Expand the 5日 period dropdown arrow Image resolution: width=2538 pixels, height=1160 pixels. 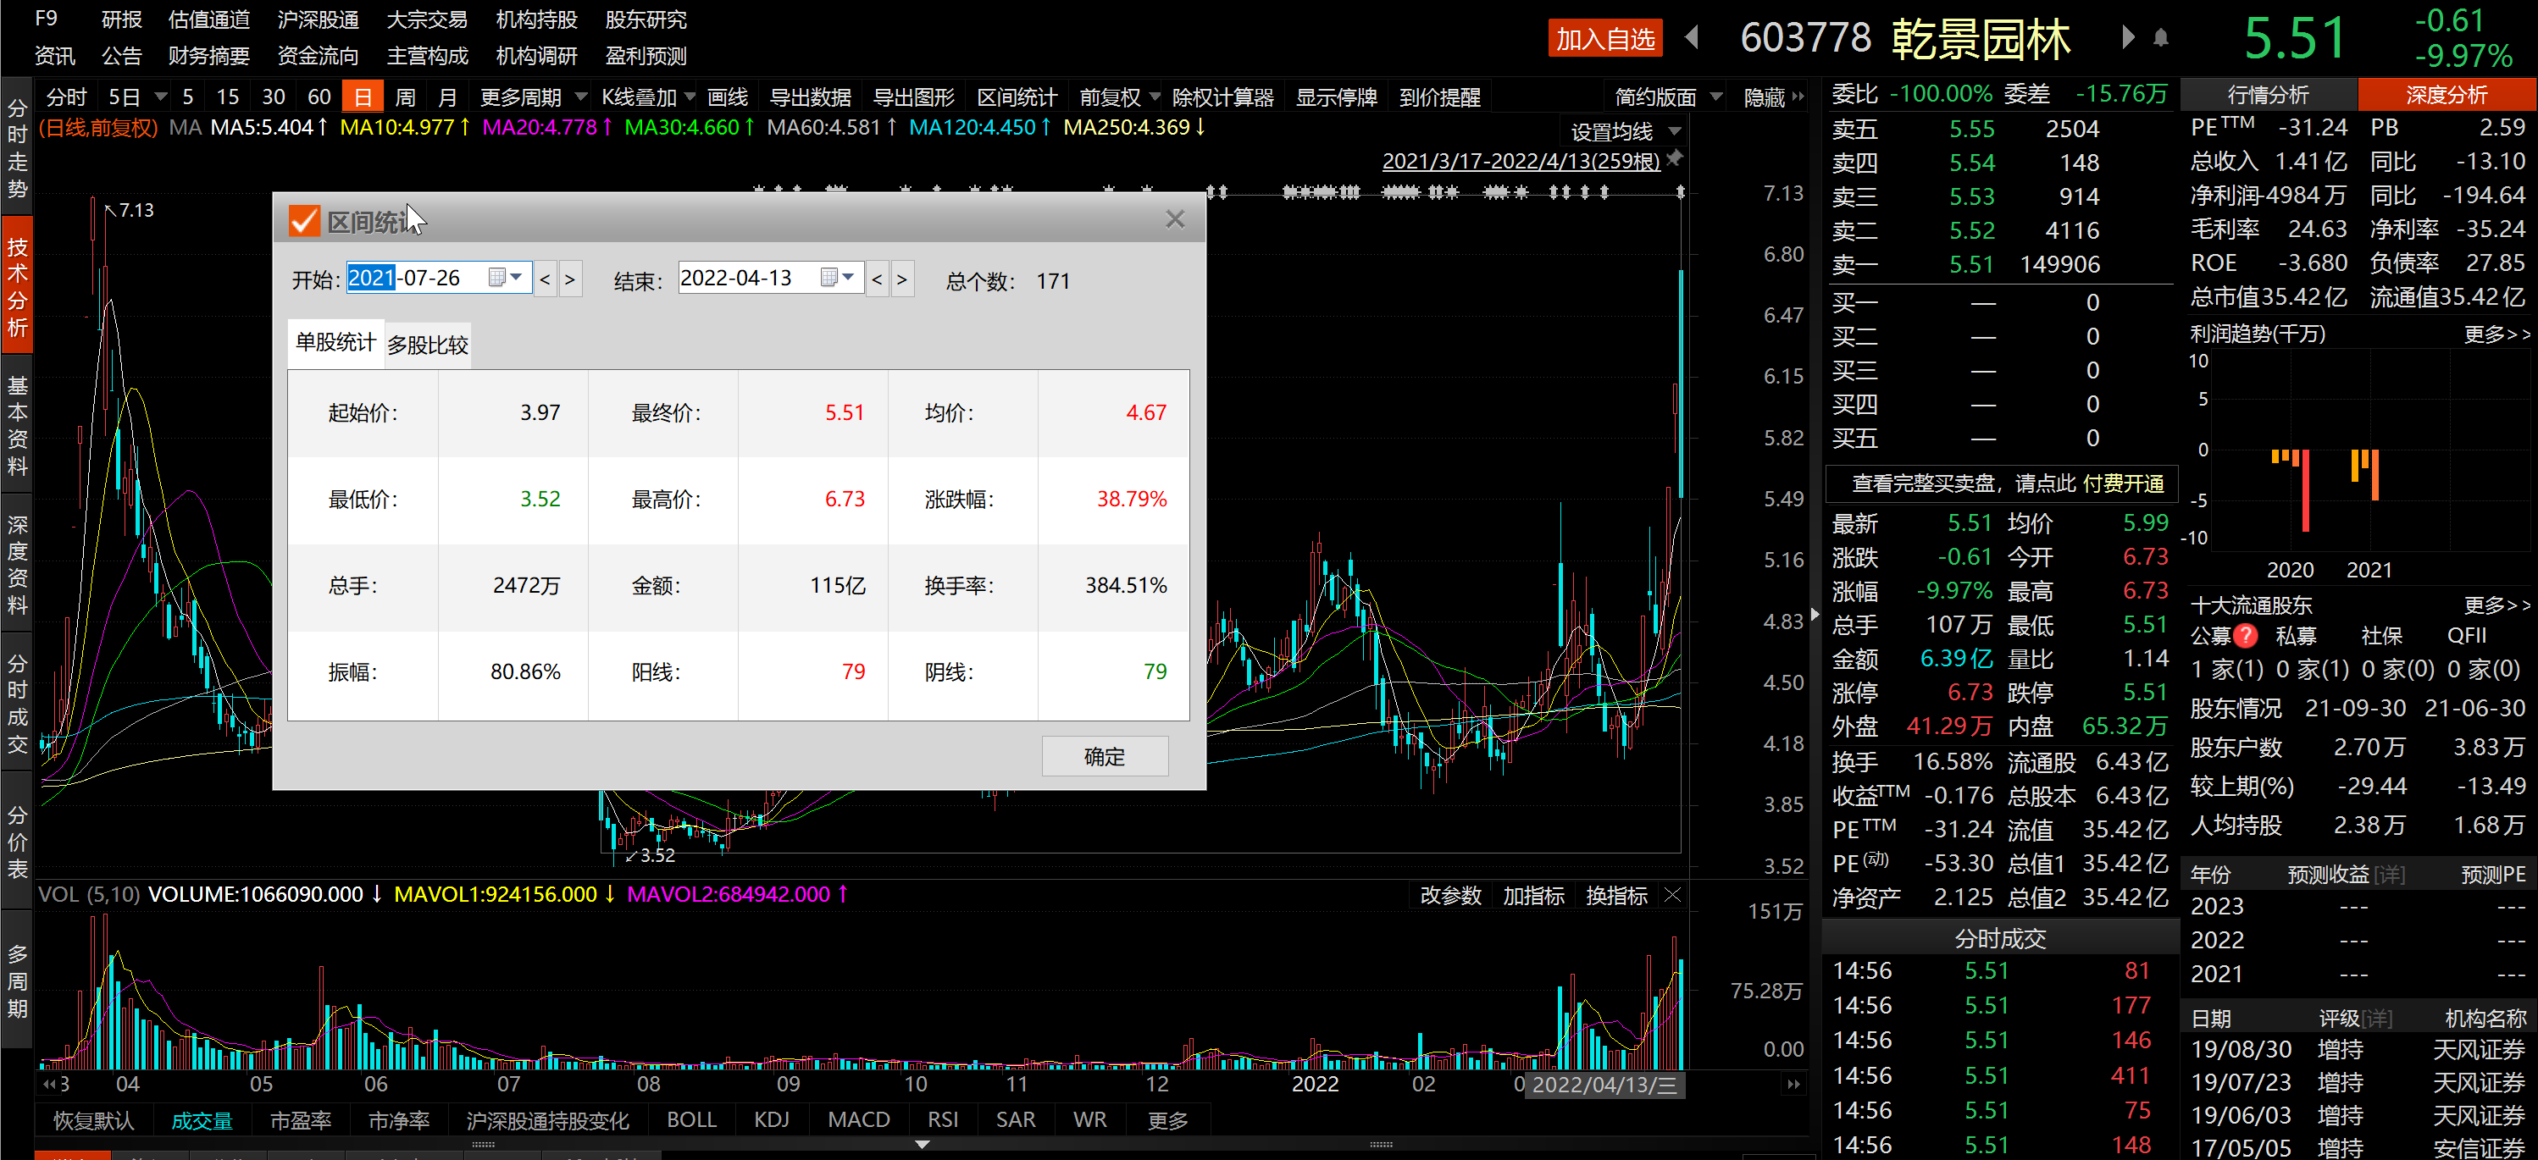click(161, 97)
